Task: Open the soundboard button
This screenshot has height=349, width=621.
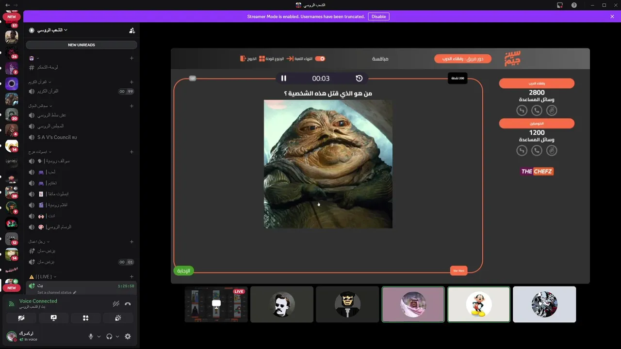Action: point(118,318)
